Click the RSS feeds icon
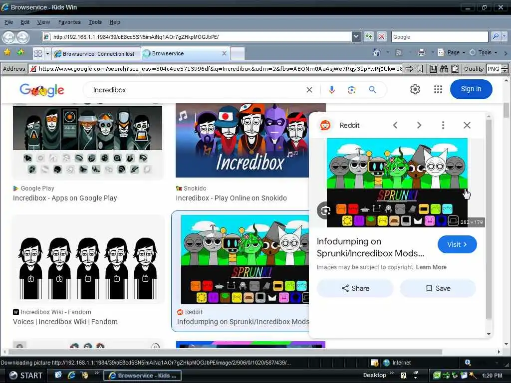The width and height of the screenshot is (511, 383). (398, 52)
